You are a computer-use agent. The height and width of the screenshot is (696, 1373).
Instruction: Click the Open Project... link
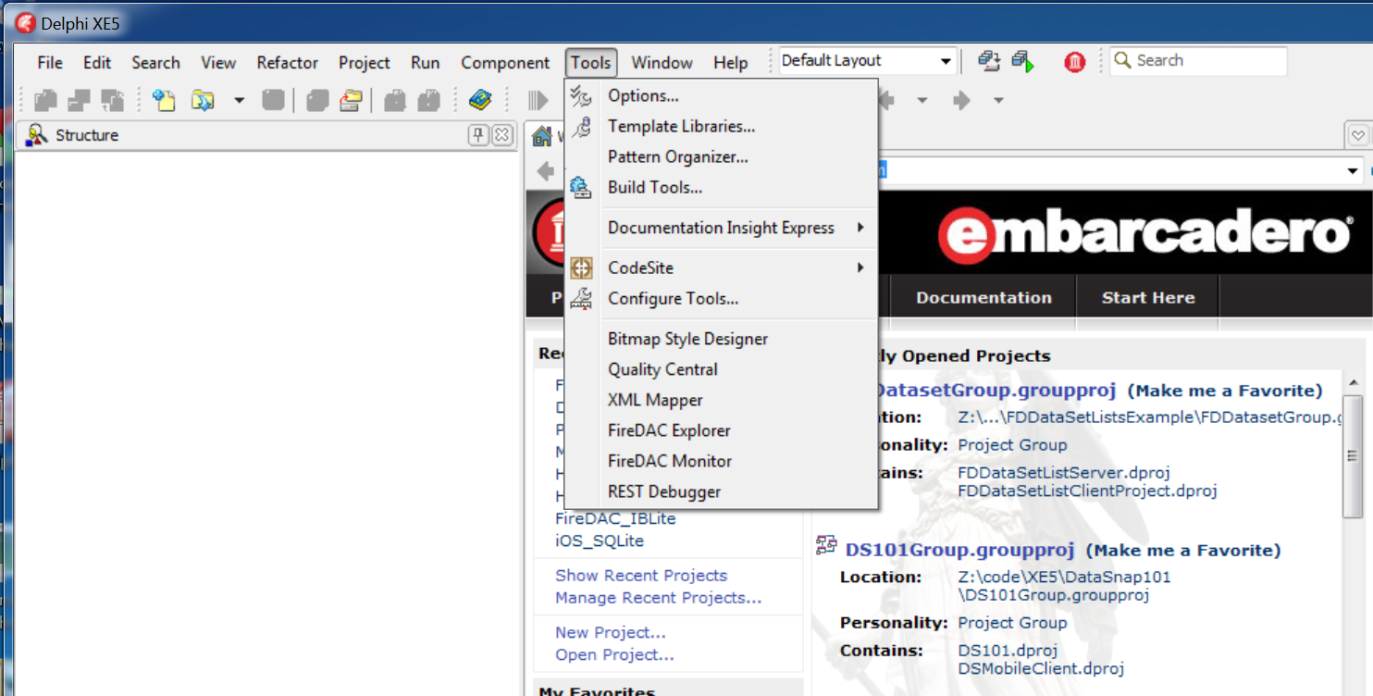[x=614, y=655]
